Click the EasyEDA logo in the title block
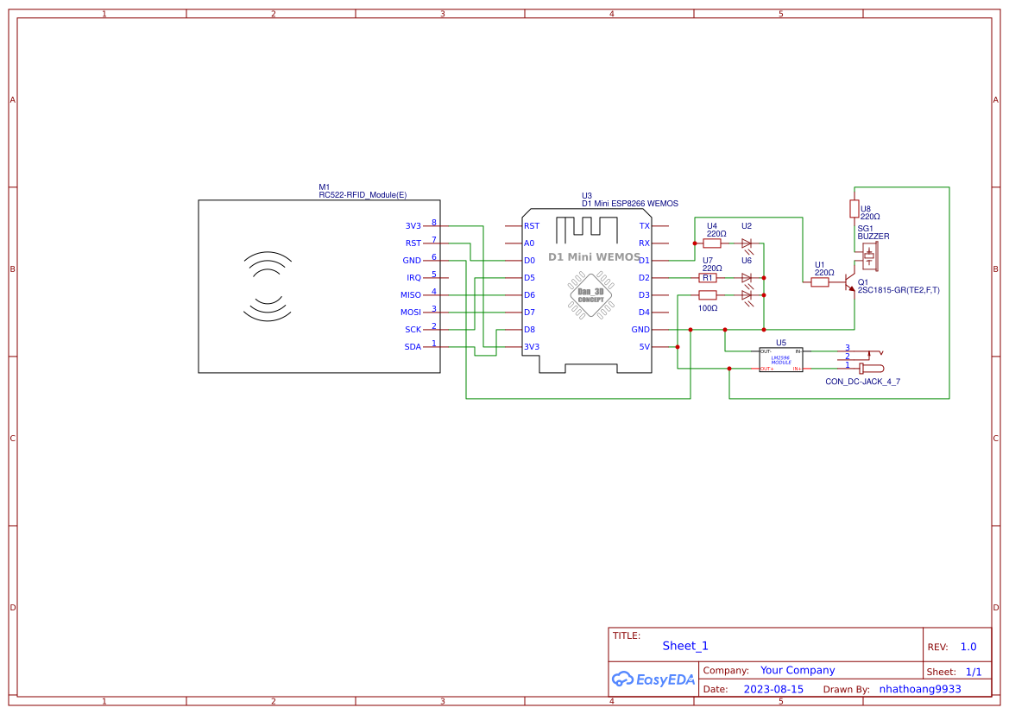1009x714 pixels. click(653, 679)
